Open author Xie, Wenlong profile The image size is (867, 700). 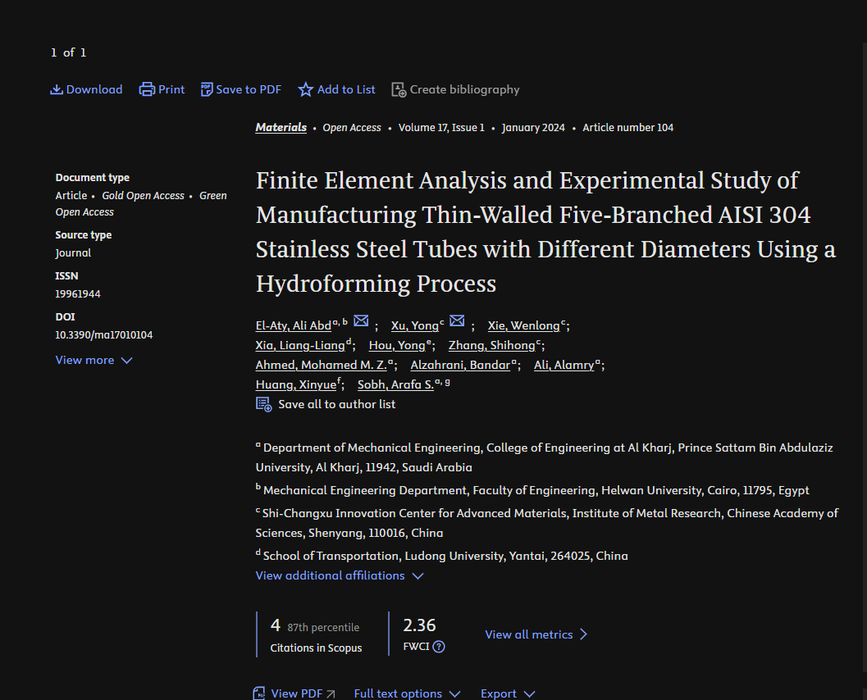click(x=523, y=326)
